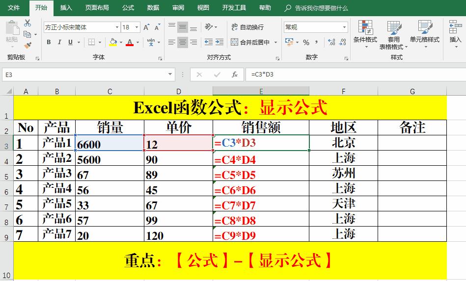The height and width of the screenshot is (281, 466).
Task: Increase font size with the larger A icon
Action: [x=146, y=27]
